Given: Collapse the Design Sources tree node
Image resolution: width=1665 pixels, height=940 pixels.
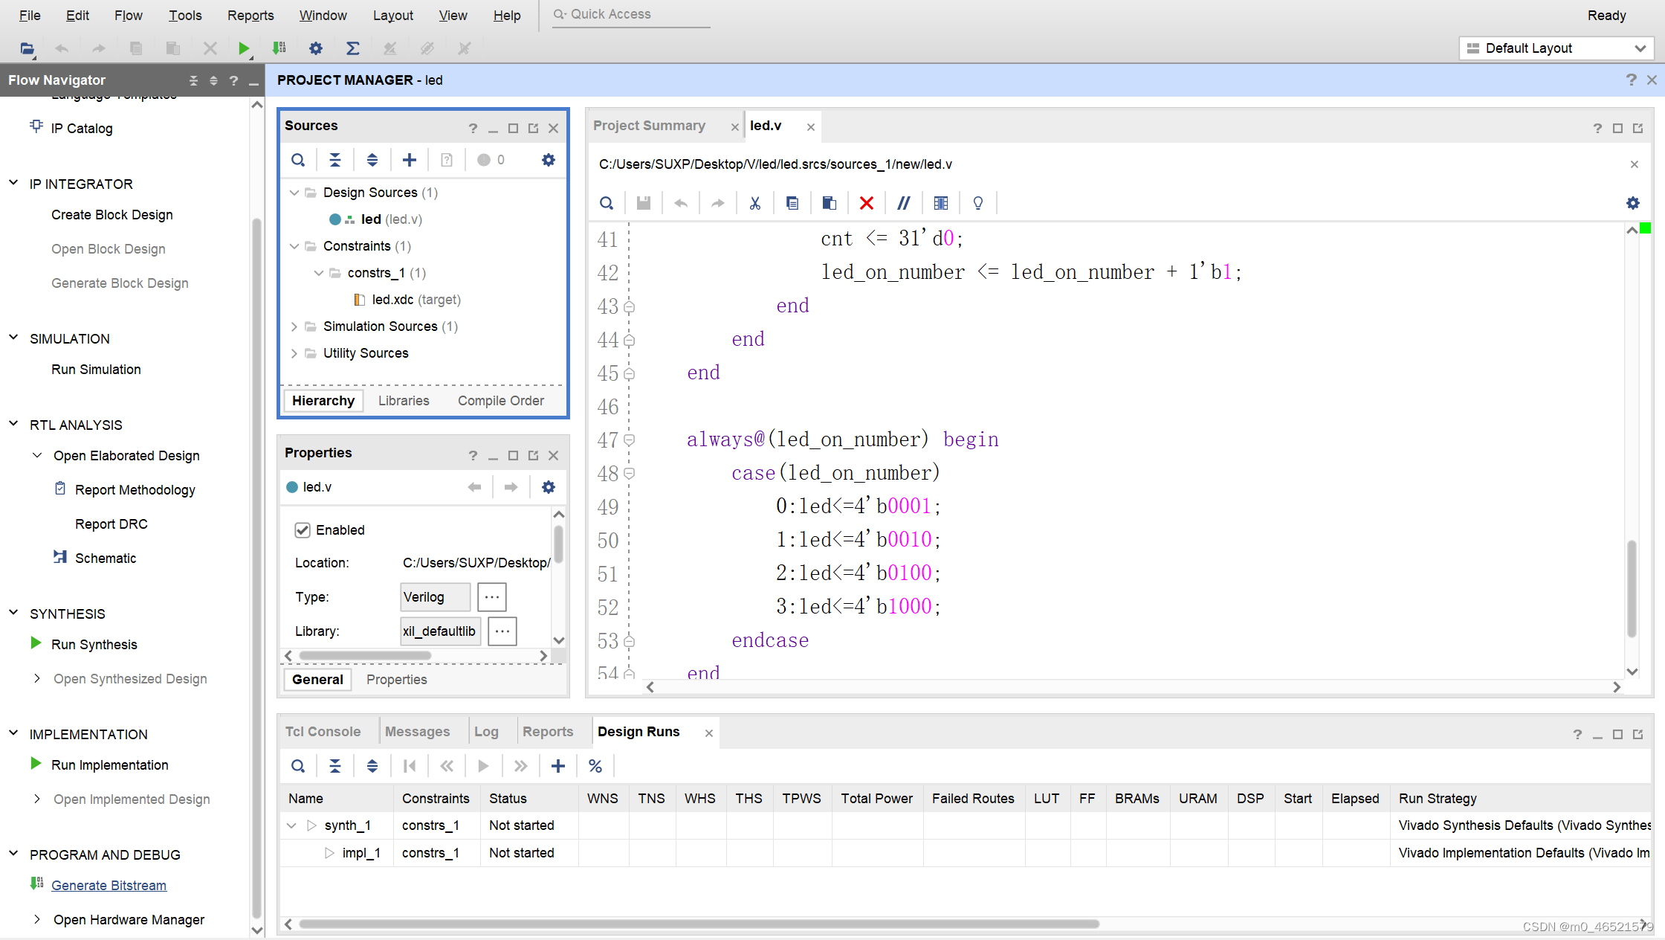Looking at the screenshot, I should (x=294, y=193).
